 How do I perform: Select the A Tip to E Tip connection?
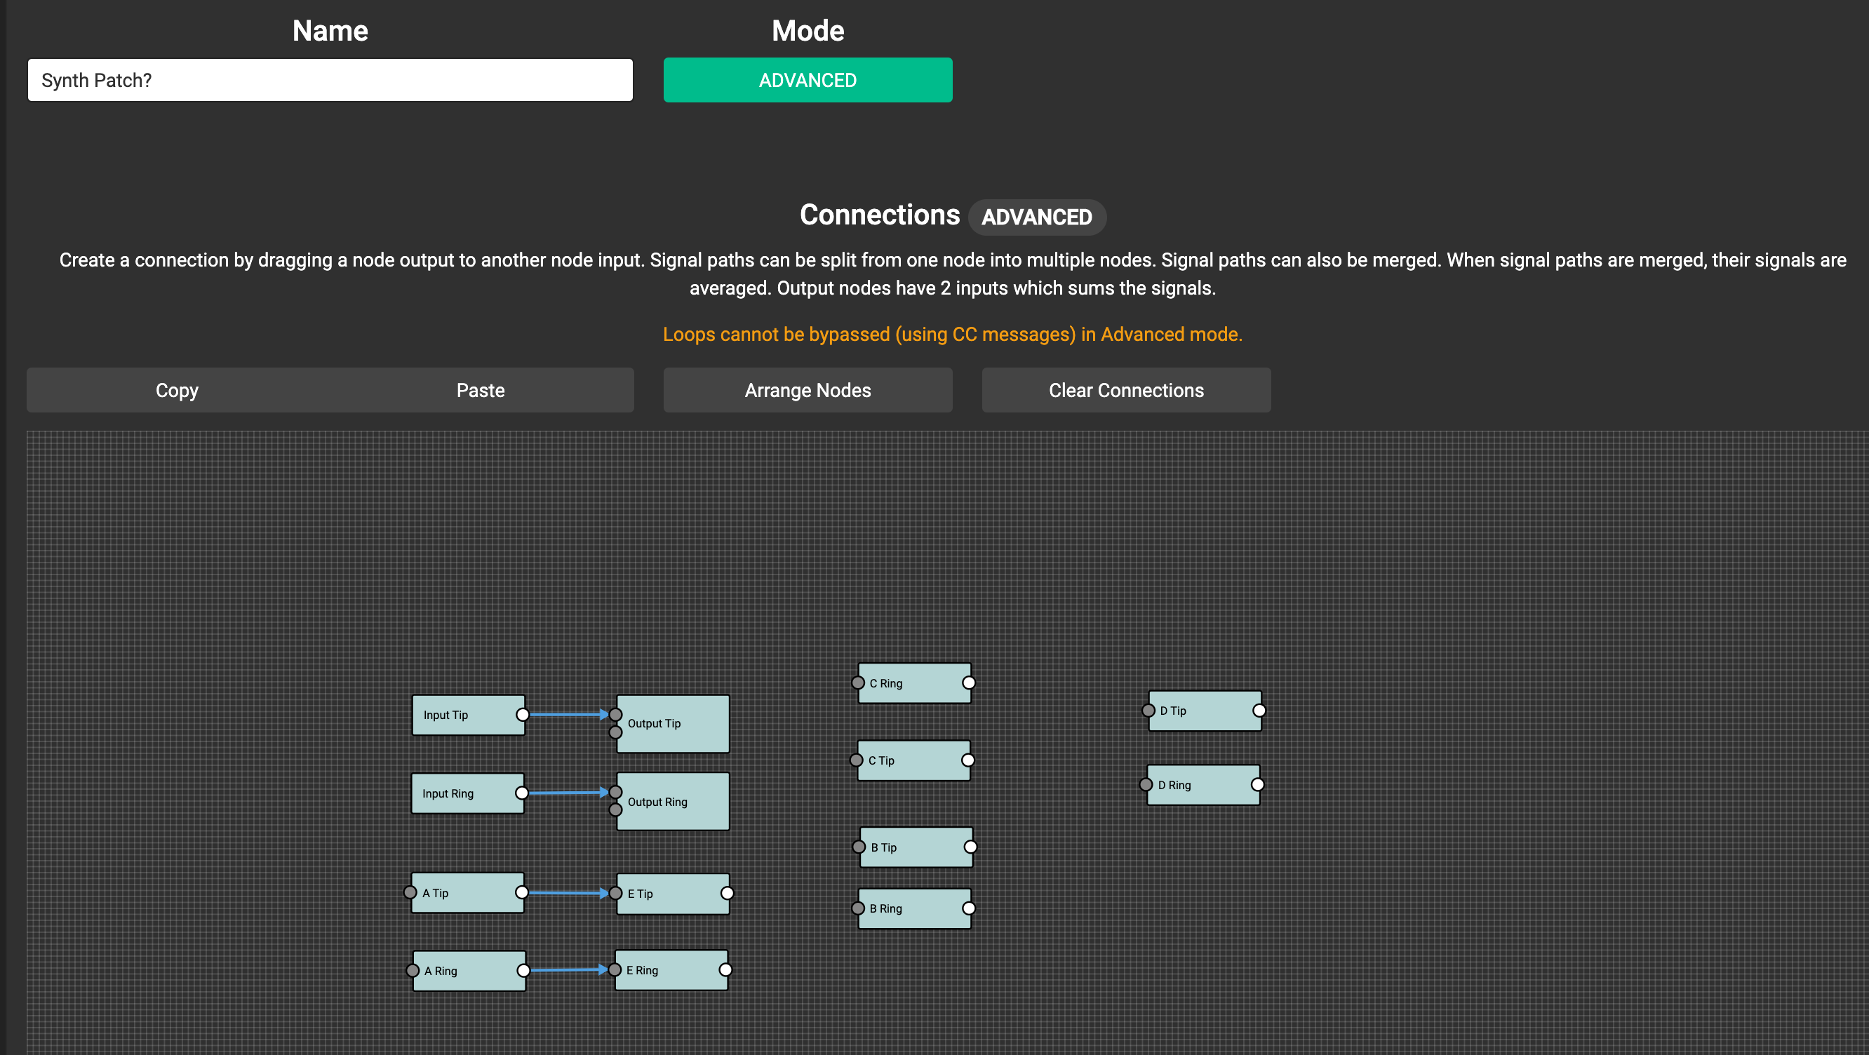[x=566, y=893]
